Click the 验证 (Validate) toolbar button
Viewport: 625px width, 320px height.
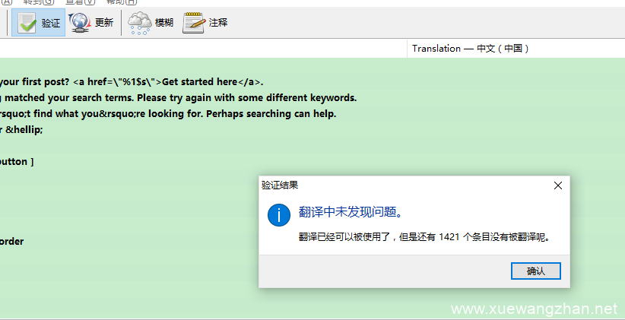[x=39, y=23]
